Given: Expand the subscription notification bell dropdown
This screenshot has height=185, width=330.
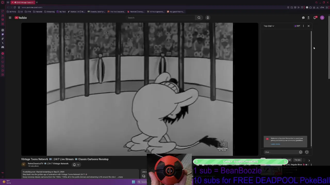Looking at the screenshot, I should [x=76, y=165].
